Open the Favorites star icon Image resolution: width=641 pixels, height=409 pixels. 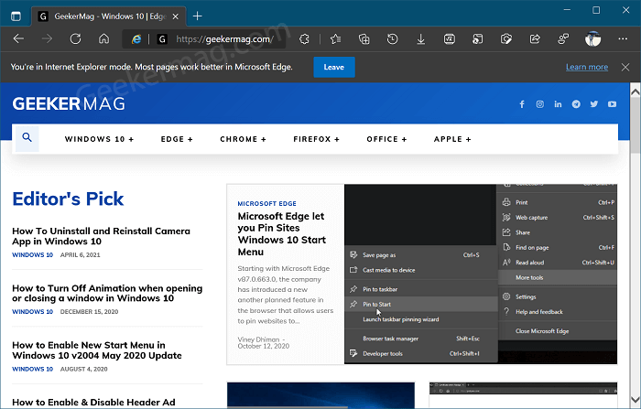[336, 38]
